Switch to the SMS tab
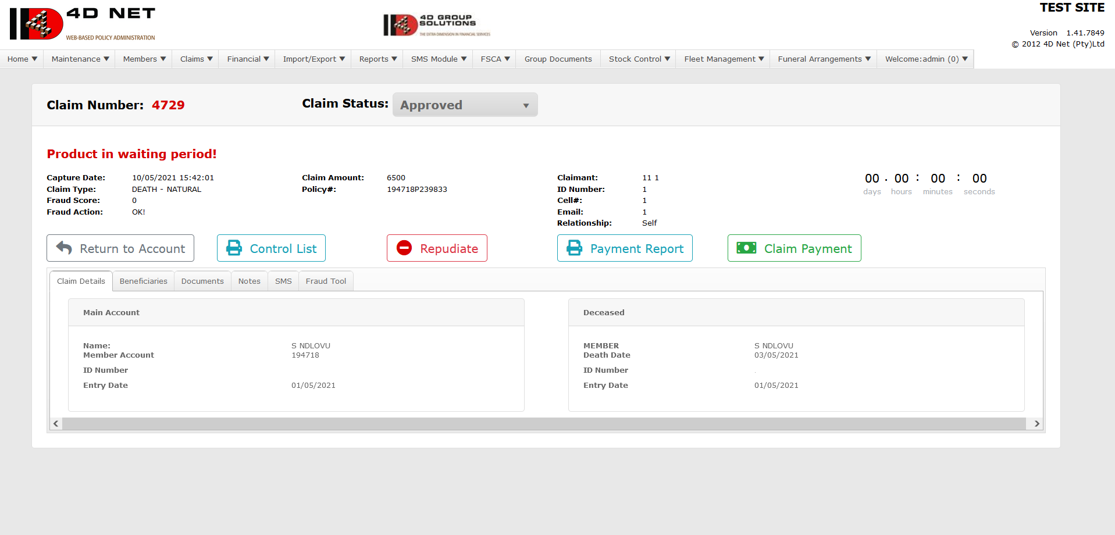The width and height of the screenshot is (1115, 535). tap(283, 281)
